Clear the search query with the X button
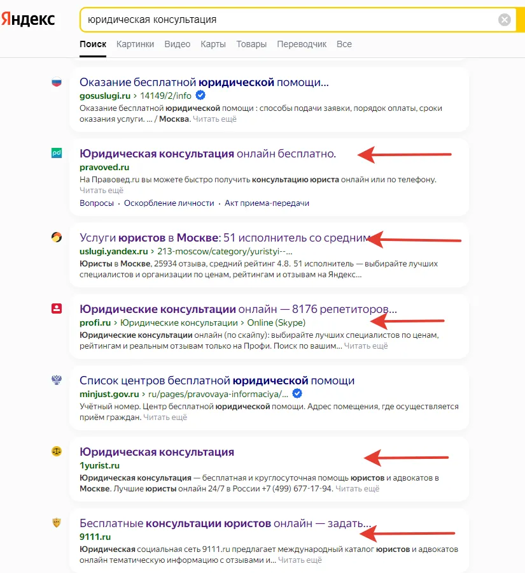 pos(504,20)
